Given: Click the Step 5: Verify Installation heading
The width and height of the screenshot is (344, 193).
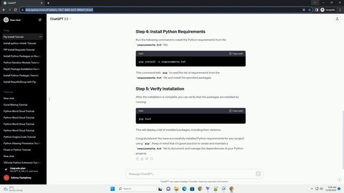Looking at the screenshot, I should click(x=160, y=89).
